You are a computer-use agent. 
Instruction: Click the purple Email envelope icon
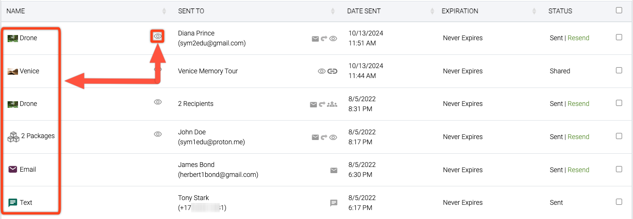point(13,169)
